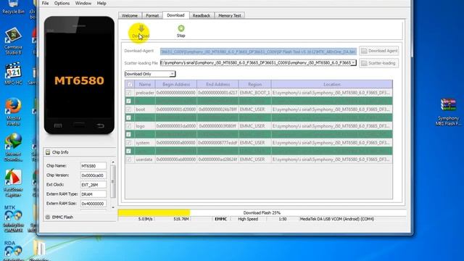This screenshot has width=464, height=261.
Task: Click the Extern RAM Size field 0x40000000
Action: tap(94, 204)
